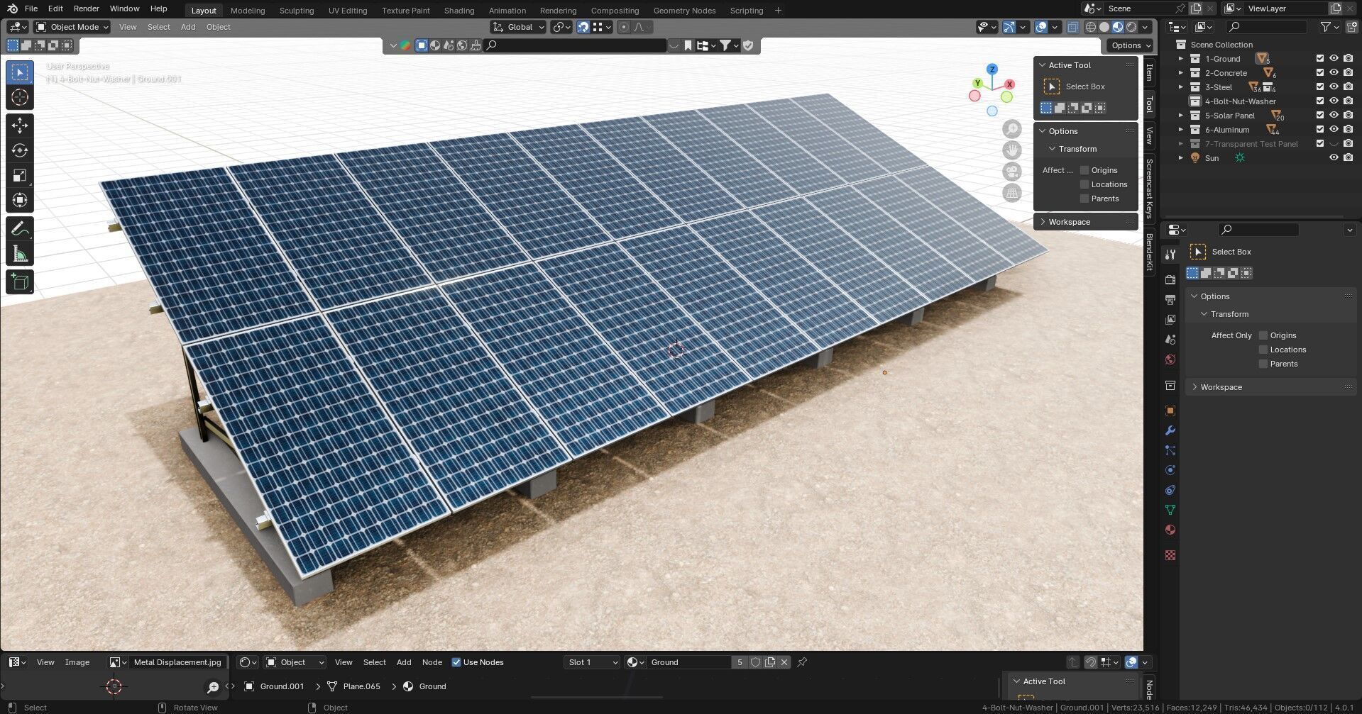Image resolution: width=1362 pixels, height=714 pixels.
Task: Switch to the Shading workspace tab
Action: [x=459, y=11]
